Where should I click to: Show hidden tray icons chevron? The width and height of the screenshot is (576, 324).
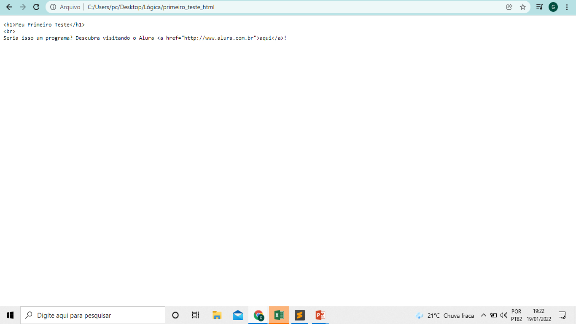coord(484,315)
